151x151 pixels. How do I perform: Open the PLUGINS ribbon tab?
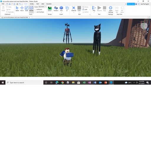[49, 4]
